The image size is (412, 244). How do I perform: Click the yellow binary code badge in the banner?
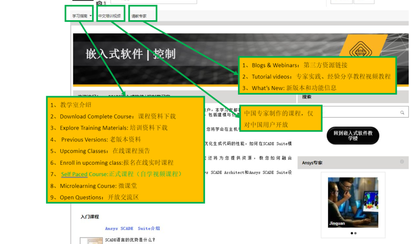tap(361, 50)
